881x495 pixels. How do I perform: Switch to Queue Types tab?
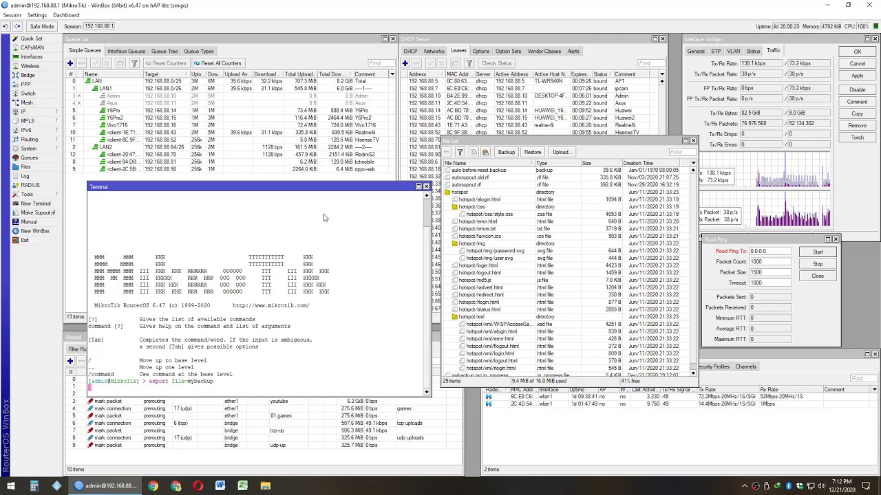point(198,51)
